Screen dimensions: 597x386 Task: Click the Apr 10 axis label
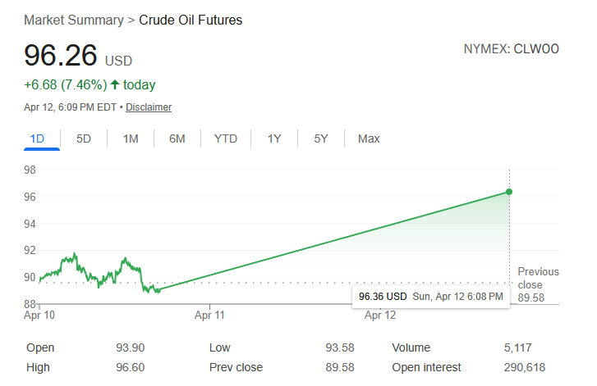[x=39, y=315]
